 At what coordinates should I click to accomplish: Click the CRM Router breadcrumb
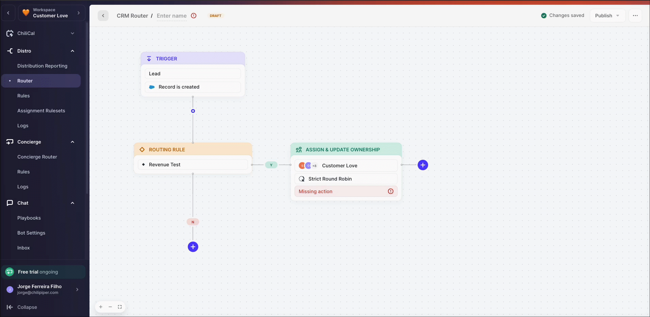point(132,16)
